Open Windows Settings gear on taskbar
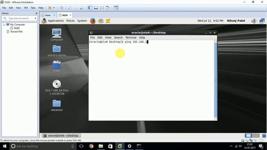 pos(129,146)
